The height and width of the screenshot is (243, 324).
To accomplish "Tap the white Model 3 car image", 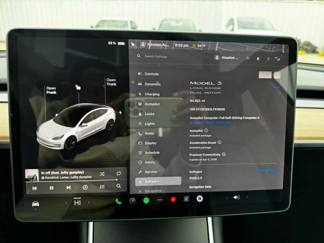I will pyautogui.click(x=76, y=126).
